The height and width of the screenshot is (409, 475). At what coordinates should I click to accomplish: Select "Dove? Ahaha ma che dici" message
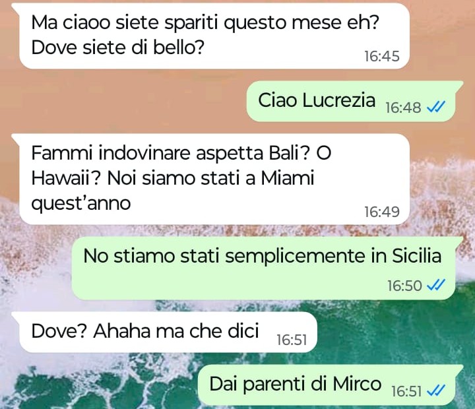(164, 332)
